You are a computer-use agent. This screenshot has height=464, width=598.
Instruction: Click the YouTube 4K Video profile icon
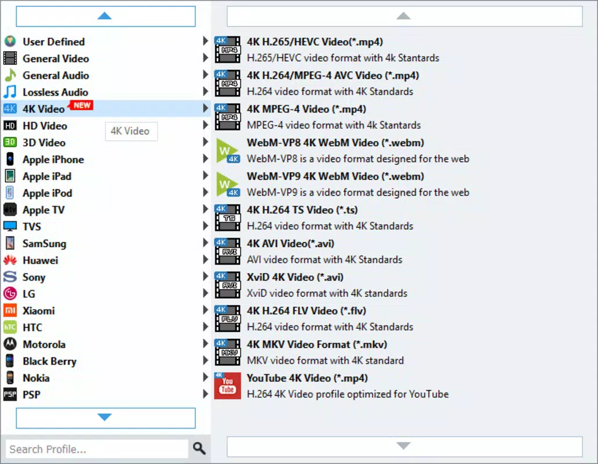[227, 385]
